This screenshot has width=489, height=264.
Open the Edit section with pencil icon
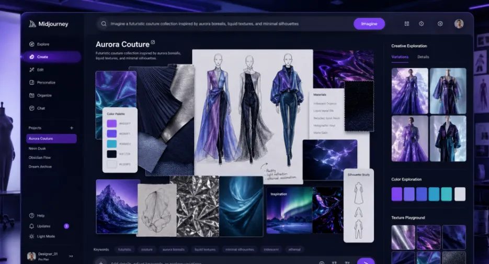click(x=36, y=70)
